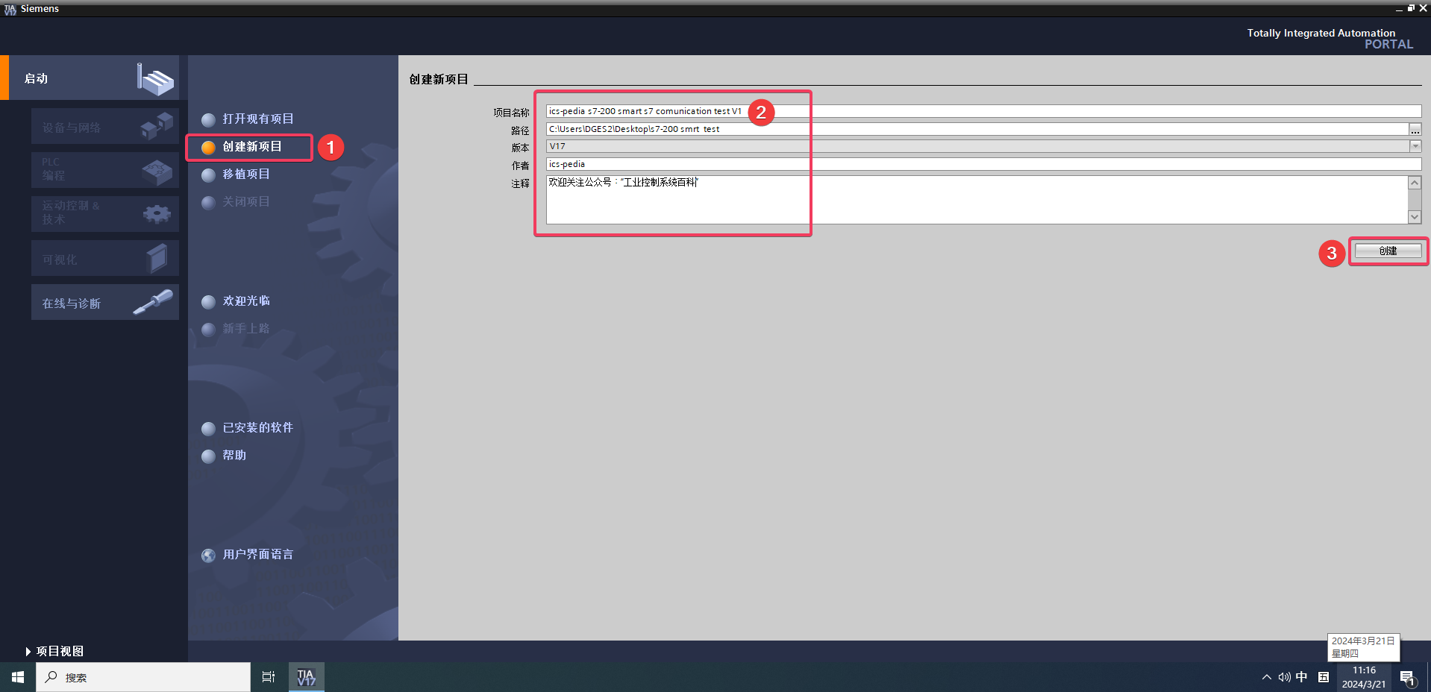Image resolution: width=1431 pixels, height=692 pixels.
Task: Expand the 项目视图 link arrow
Action: pos(28,652)
